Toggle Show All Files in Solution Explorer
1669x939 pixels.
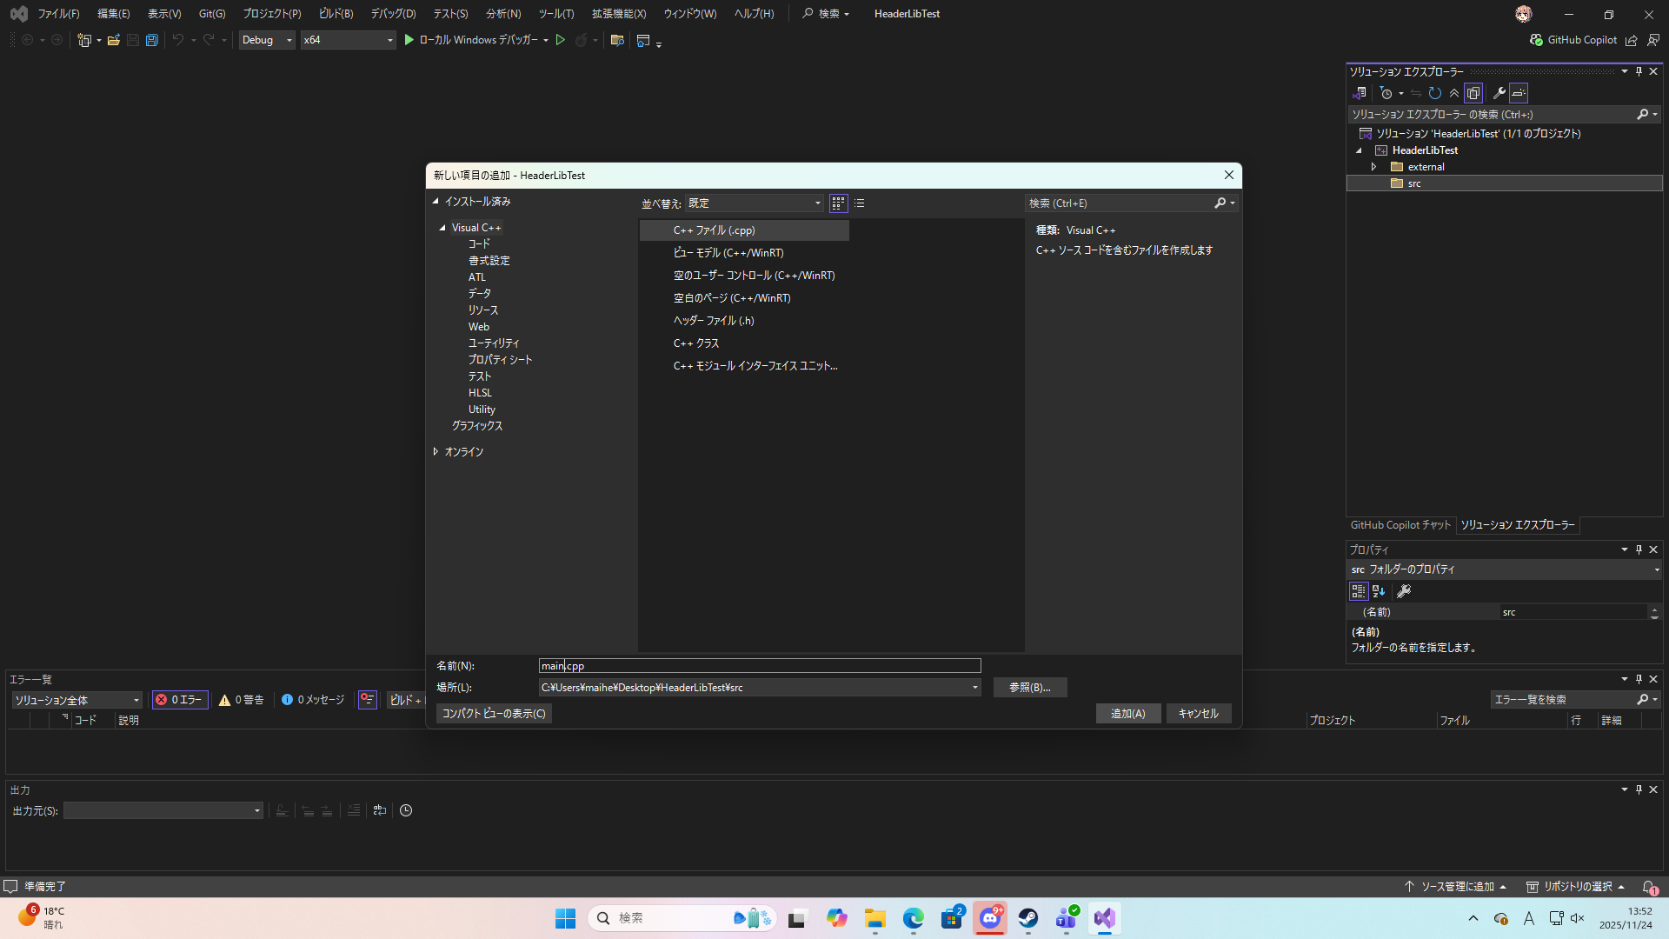pyautogui.click(x=1473, y=93)
